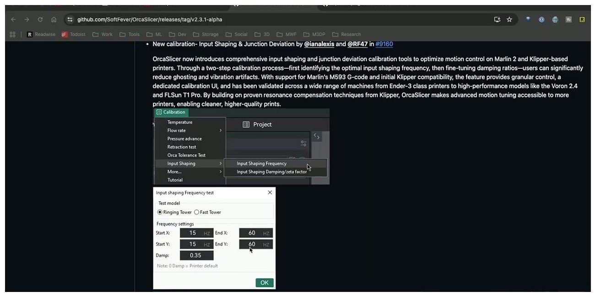
Task: Click the blue circular extension icon
Action: (542, 20)
